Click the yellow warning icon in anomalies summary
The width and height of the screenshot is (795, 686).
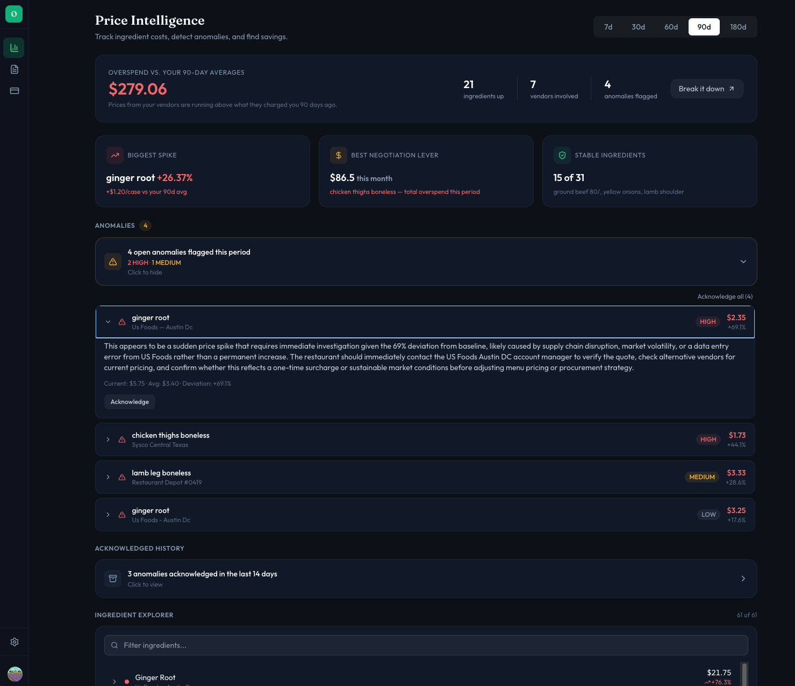pos(113,262)
